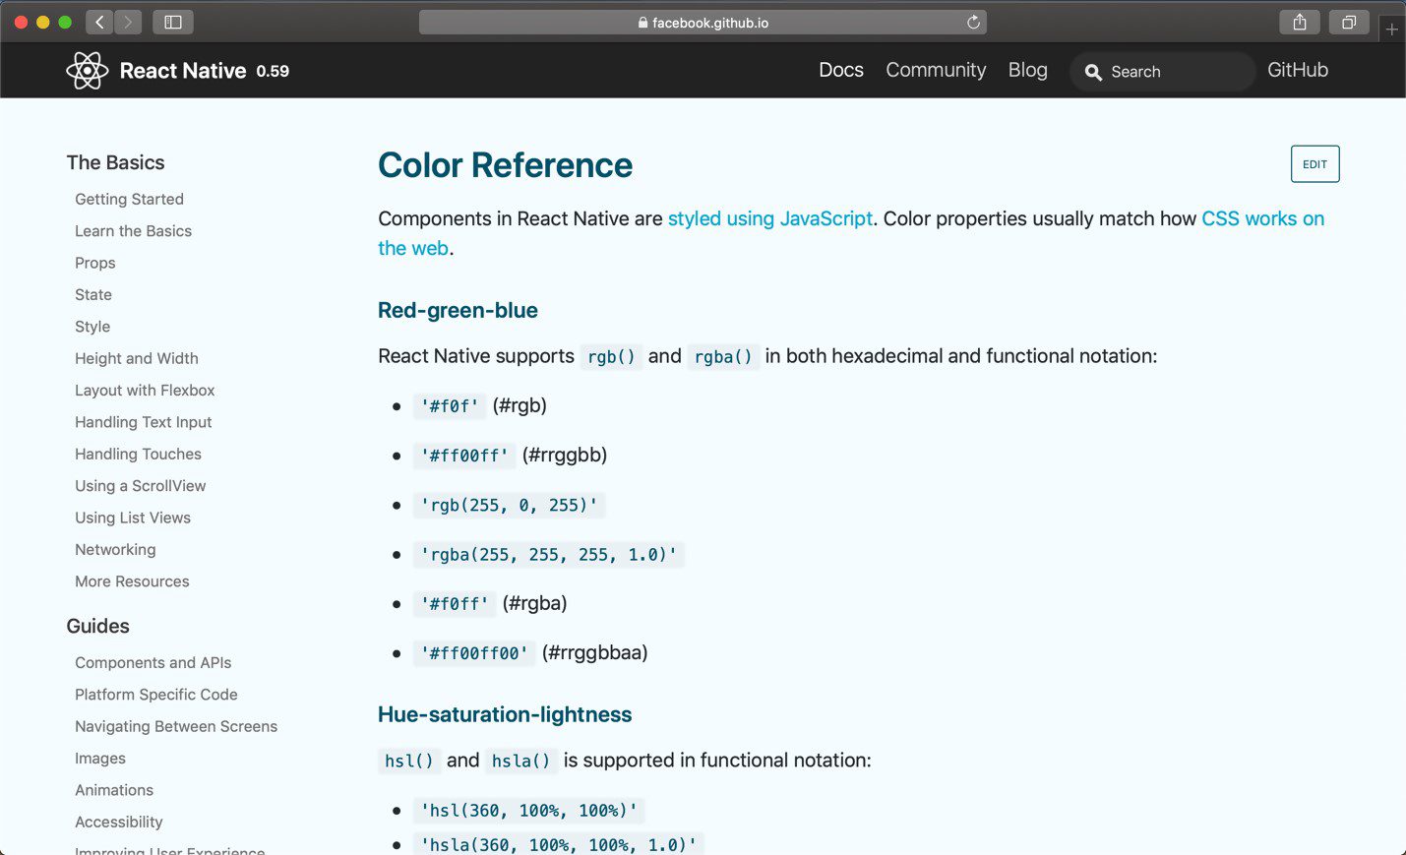Click the browser back arrow

coord(98,21)
